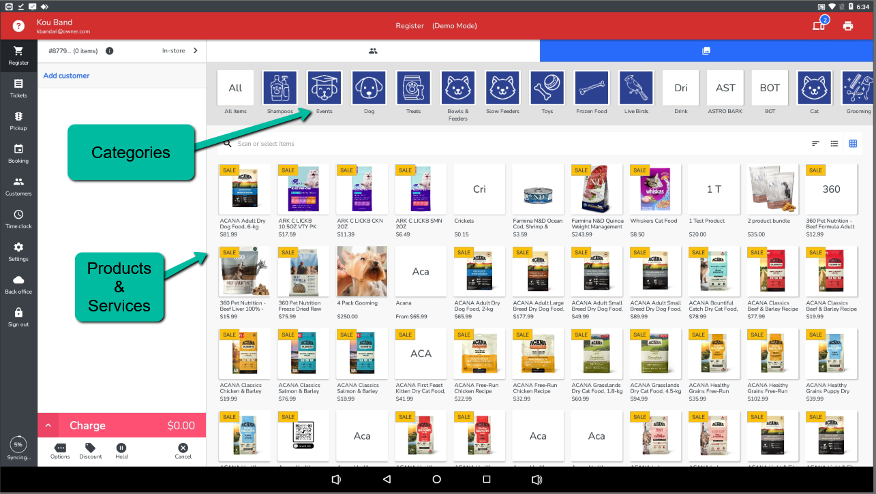
Task: Switch to grid view layout
Action: click(x=853, y=144)
